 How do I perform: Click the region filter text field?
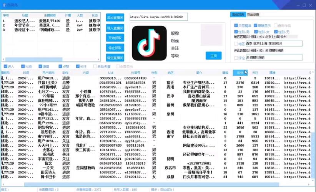pyautogui.click(x=274, y=43)
